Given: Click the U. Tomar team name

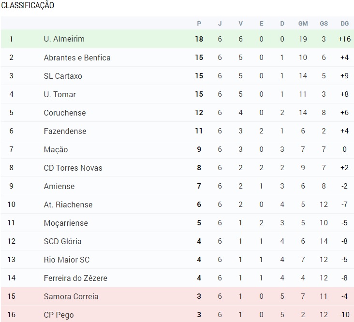Looking at the screenshot, I should 60,94.
